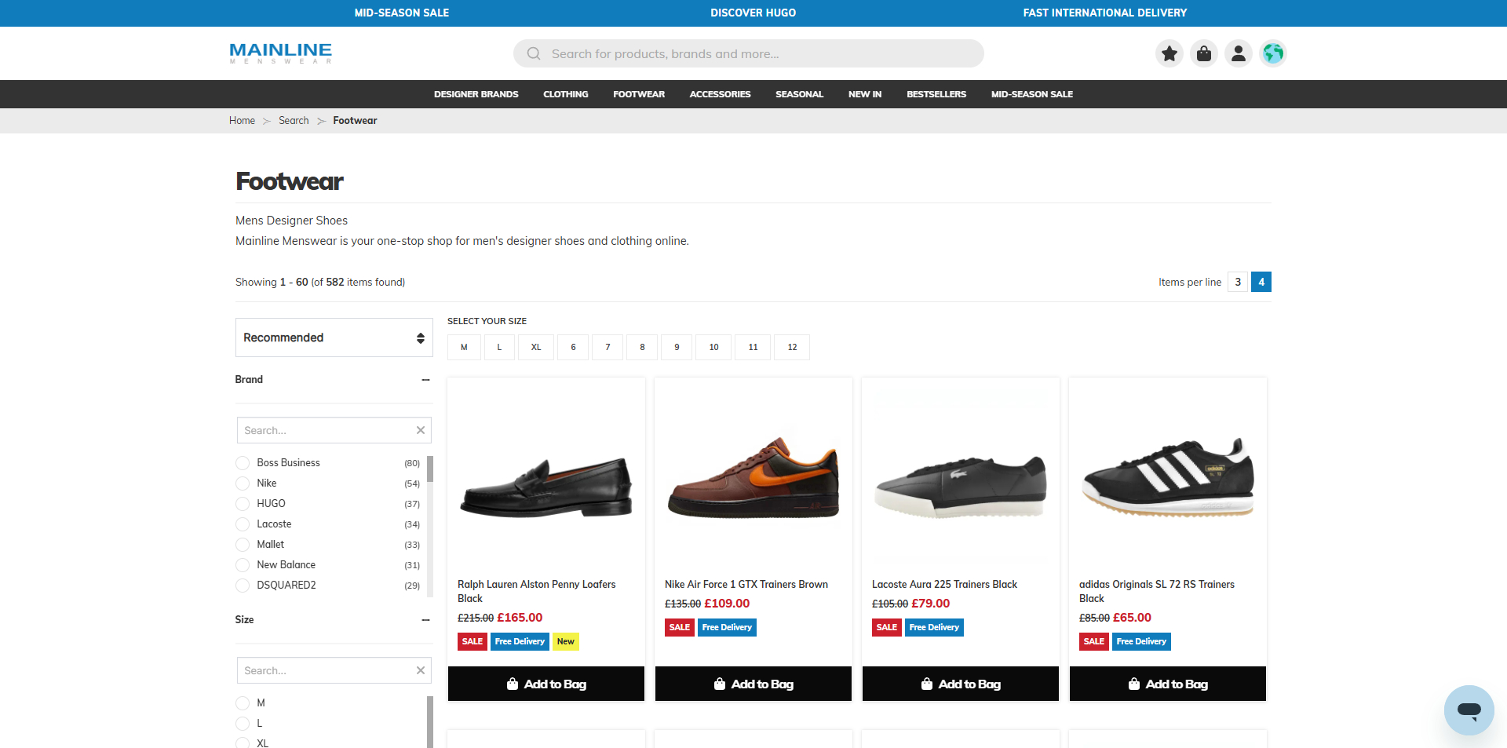The height and width of the screenshot is (748, 1507).
Task: Clear the Size filter search with X
Action: point(421,670)
